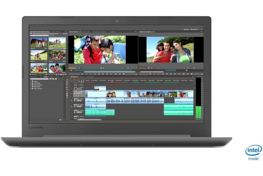Open button editor plus in Program monitor

(x=202, y=74)
